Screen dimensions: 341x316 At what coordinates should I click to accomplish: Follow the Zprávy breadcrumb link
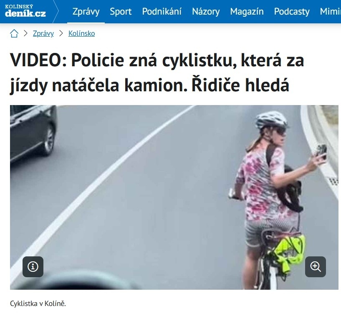[x=43, y=33]
